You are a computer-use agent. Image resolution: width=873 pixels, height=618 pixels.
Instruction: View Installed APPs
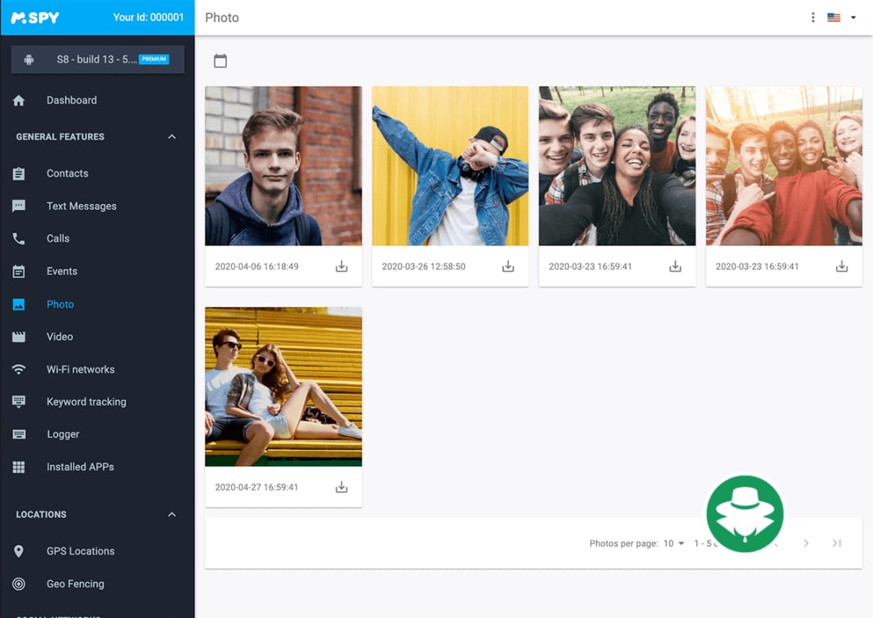(x=80, y=467)
